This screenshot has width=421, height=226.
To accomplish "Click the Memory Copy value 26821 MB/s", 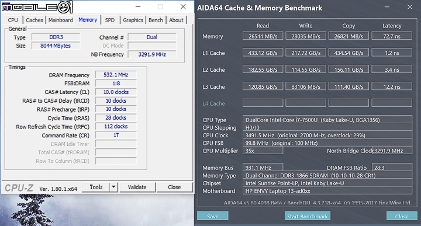I will [348, 36].
